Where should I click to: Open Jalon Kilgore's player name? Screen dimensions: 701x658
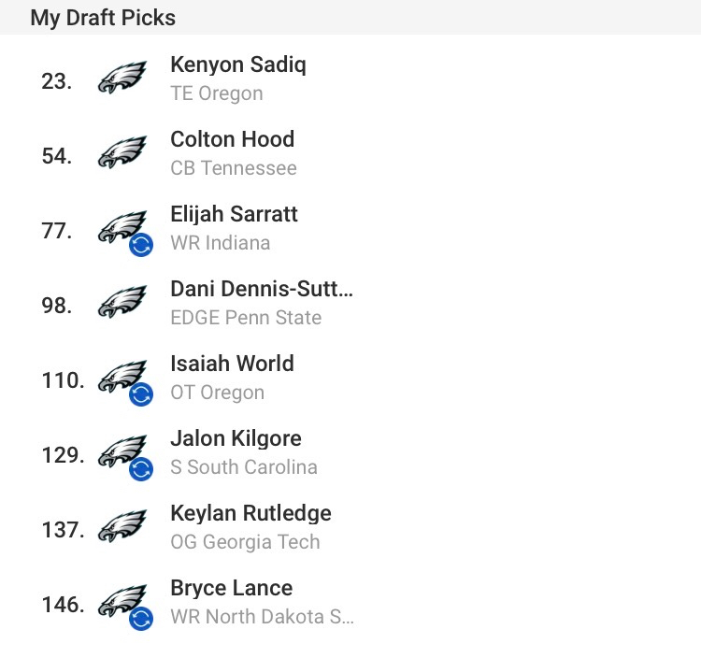click(x=236, y=438)
